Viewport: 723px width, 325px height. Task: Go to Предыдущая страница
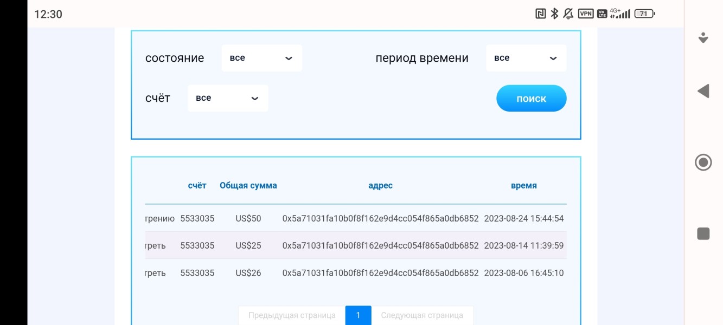292,315
